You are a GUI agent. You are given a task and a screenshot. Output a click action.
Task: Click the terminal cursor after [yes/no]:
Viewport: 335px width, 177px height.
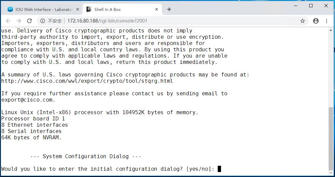coord(219,169)
